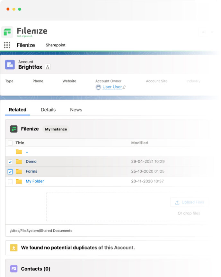This screenshot has width=221, height=277.
Task: Click the Contacts card icon
Action: point(14,269)
